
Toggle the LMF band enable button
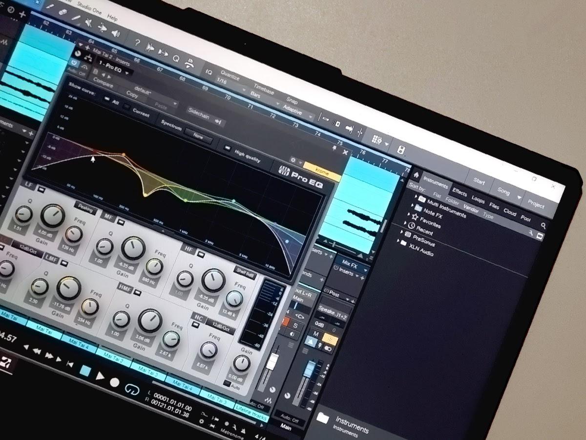(64, 263)
